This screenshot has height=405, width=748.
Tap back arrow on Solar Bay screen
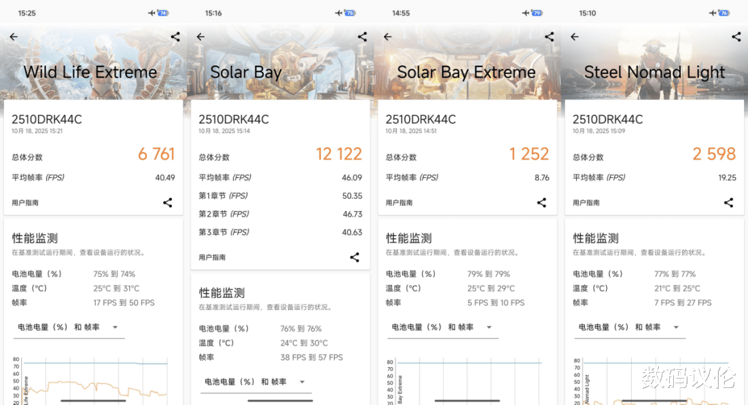tap(200, 37)
